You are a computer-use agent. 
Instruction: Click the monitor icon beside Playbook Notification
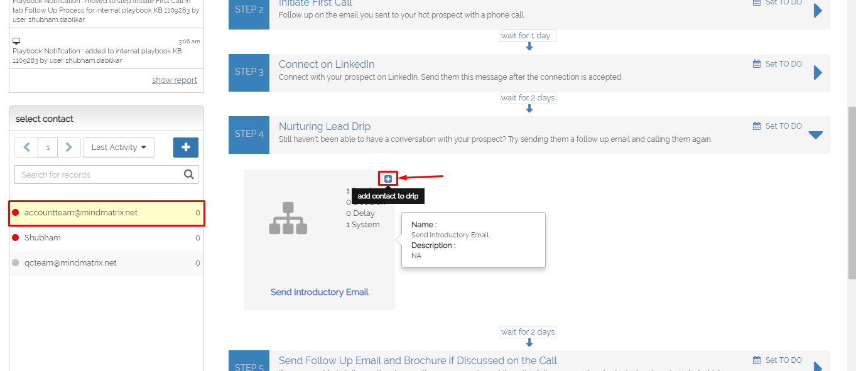[16, 41]
